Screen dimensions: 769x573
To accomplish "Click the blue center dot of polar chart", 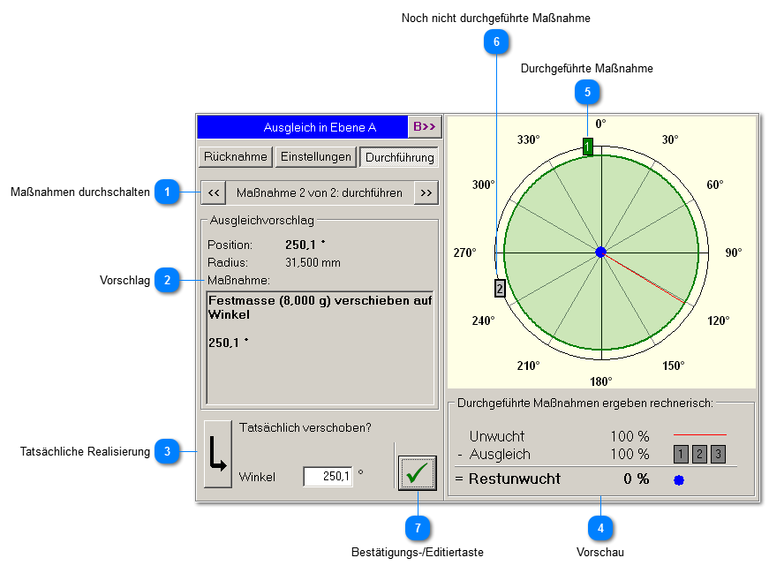I will coord(600,253).
